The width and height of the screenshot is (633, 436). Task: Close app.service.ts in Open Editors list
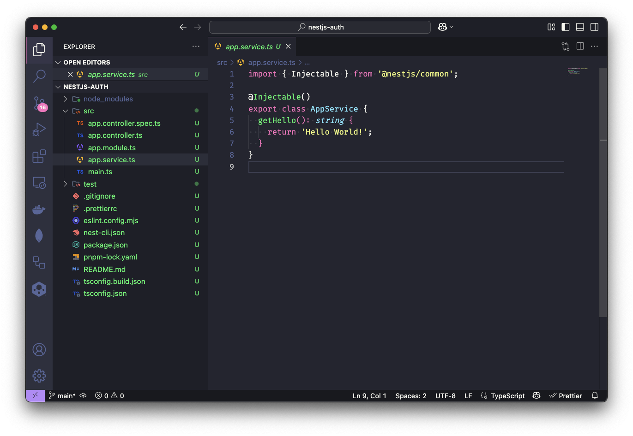click(70, 75)
